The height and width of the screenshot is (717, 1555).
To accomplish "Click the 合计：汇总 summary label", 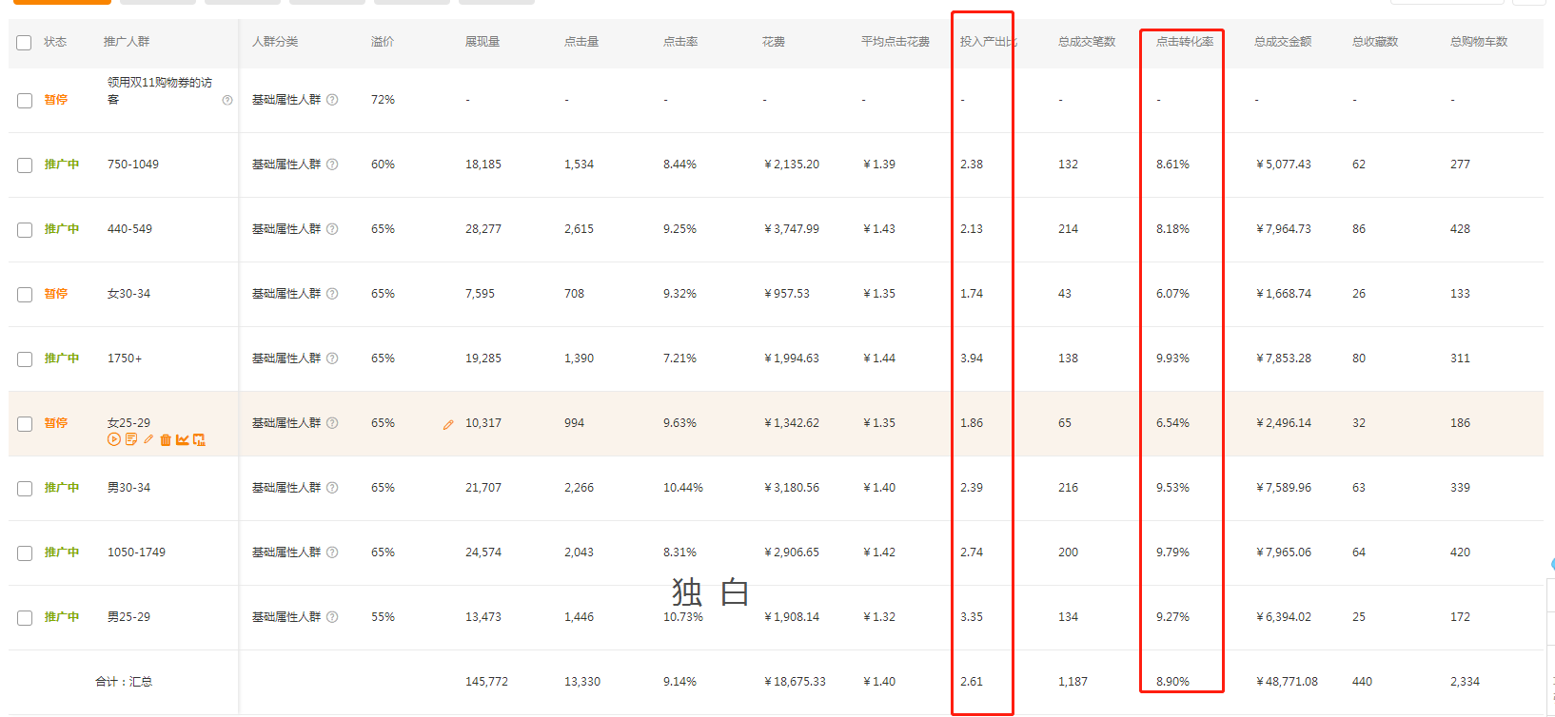I will [124, 682].
